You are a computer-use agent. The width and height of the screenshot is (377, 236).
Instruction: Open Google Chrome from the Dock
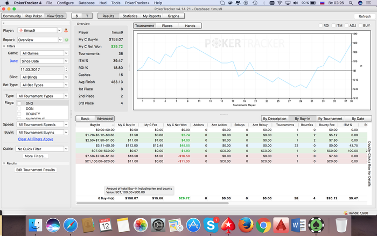pos(263,225)
